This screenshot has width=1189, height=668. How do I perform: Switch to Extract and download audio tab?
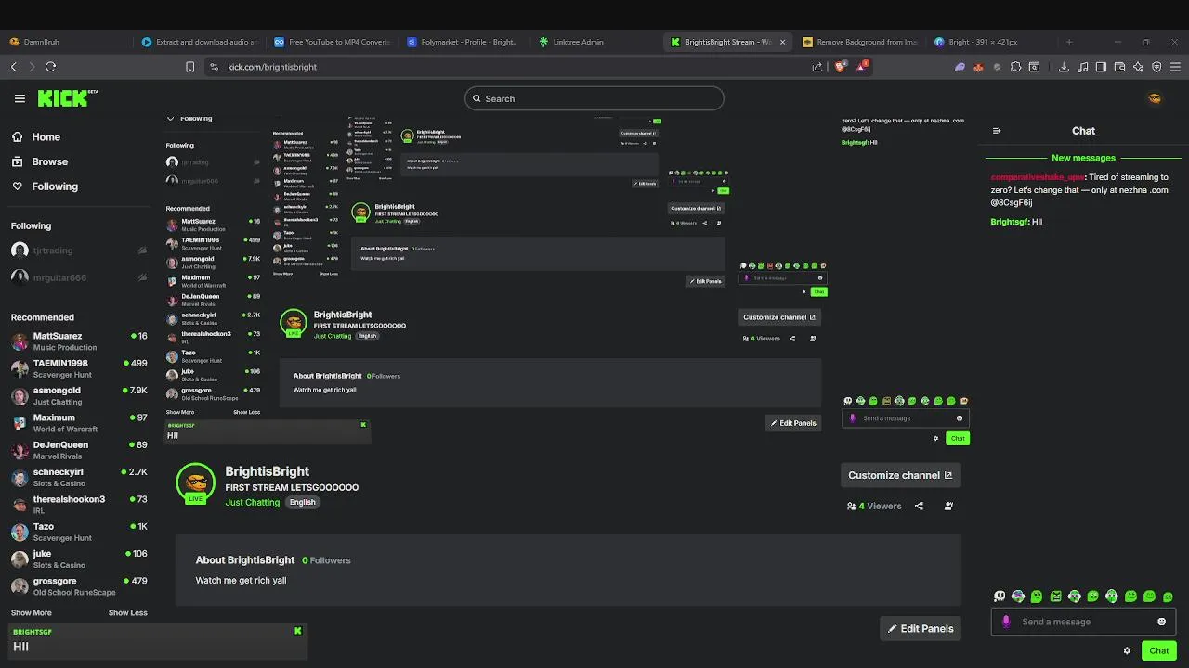click(x=200, y=42)
